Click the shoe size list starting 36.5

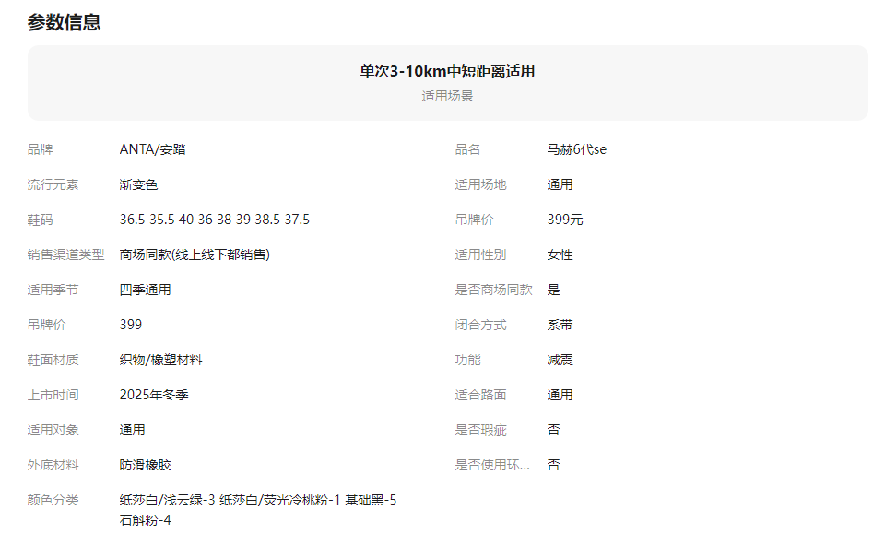(214, 220)
